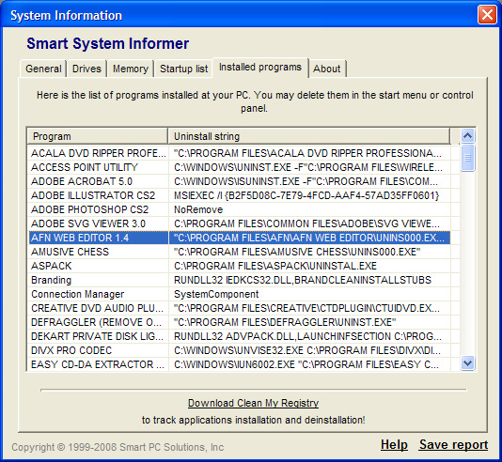
Task: Click the RUNDLL32 IEDKCS32.DLL uninstall string
Action: [x=309, y=280]
